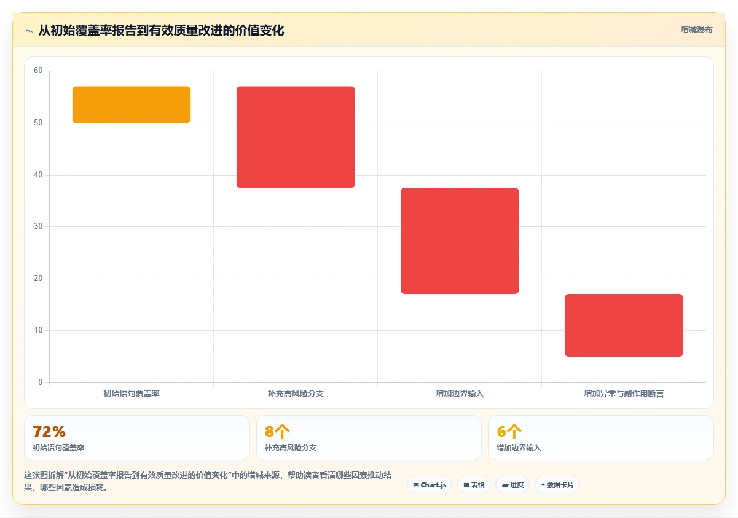Click the 数据卡片 tag chip
This screenshot has width=738, height=518.
point(557,485)
